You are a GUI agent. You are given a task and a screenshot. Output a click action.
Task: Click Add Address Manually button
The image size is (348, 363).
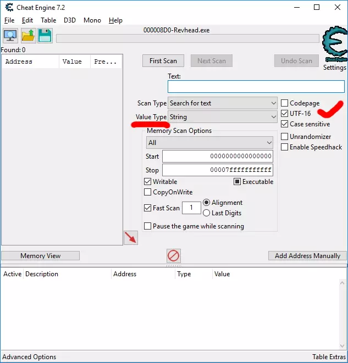point(308,256)
